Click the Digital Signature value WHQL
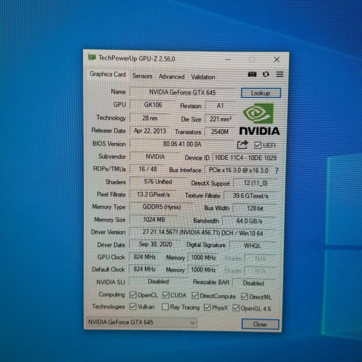 pos(252,246)
